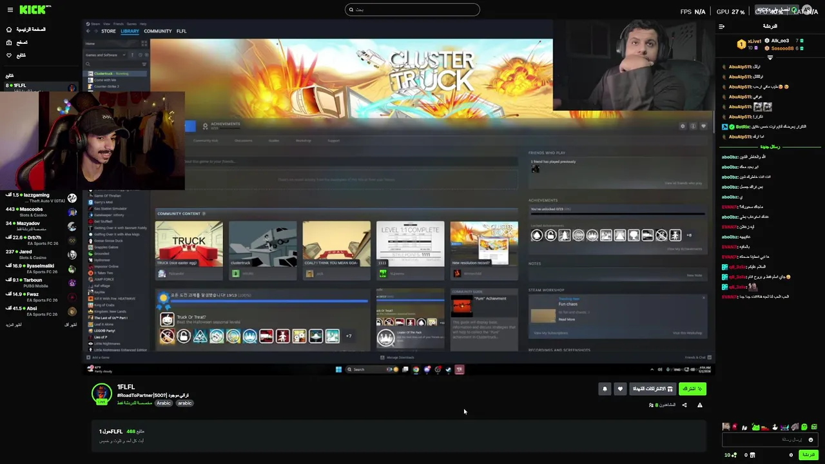Click Steam library grid view icon
This screenshot has height=464, width=825.
pyautogui.click(x=144, y=44)
